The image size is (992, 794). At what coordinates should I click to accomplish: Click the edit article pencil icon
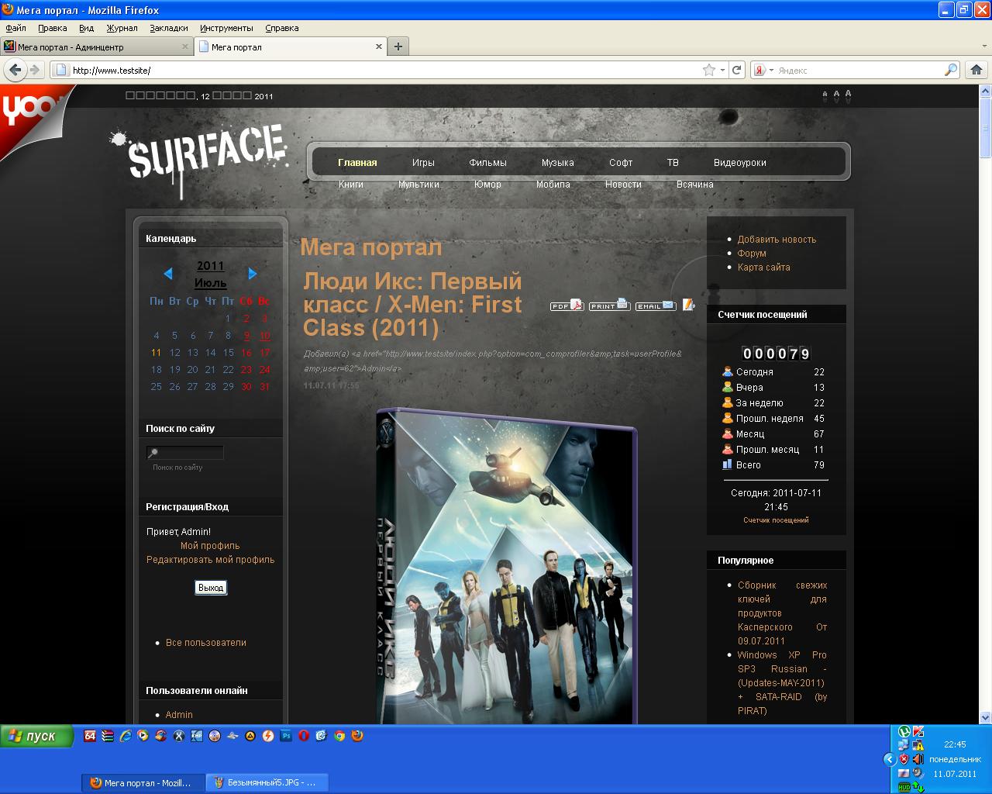pyautogui.click(x=688, y=305)
